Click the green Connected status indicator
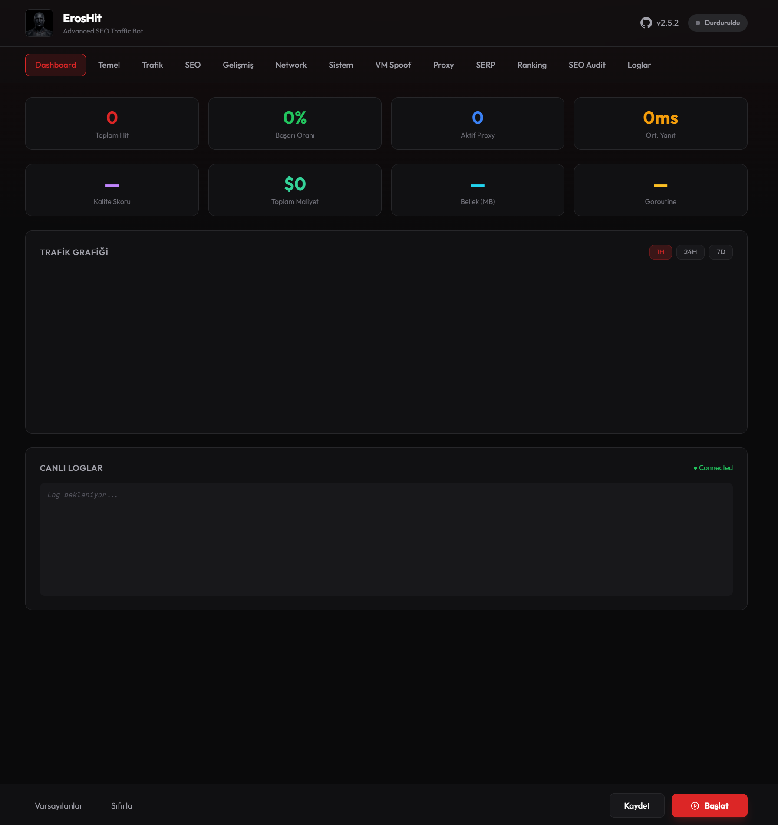778x825 pixels. (x=713, y=468)
